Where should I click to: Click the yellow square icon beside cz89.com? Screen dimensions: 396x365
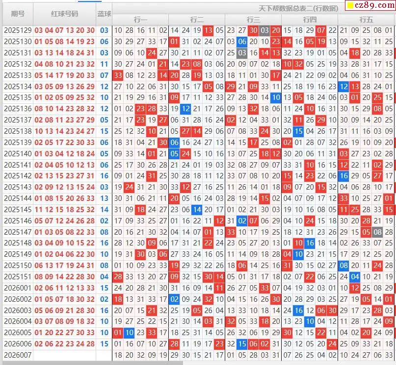coord(350,5)
